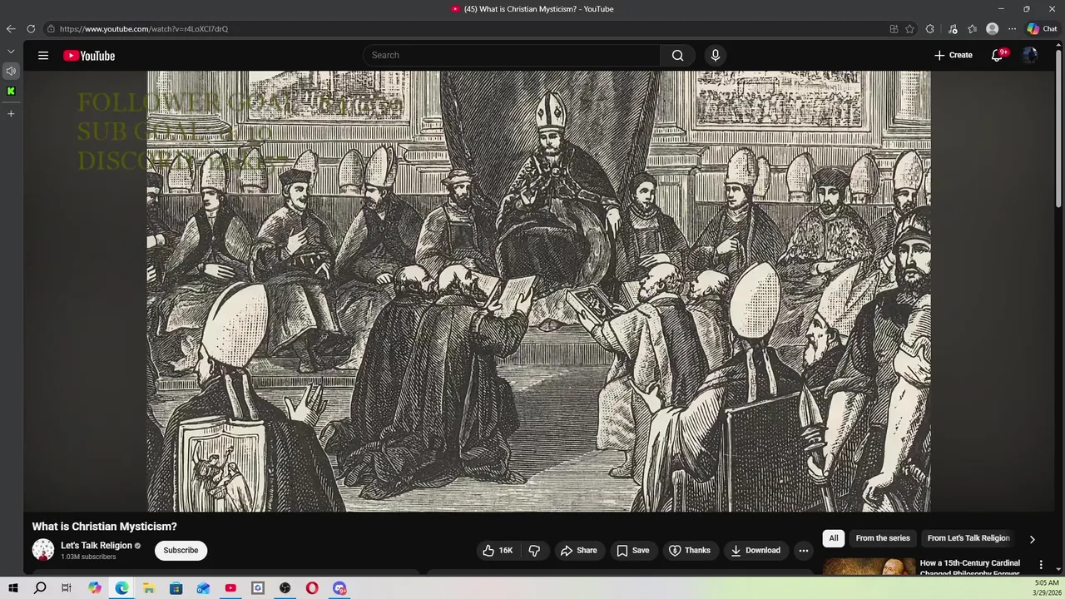Image resolution: width=1065 pixels, height=599 pixels.
Task: Open YouTube app on taskbar
Action: (x=230, y=588)
